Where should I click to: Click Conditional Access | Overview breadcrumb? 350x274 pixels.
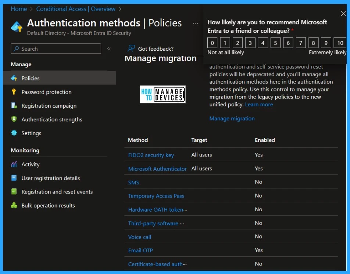(x=76, y=9)
